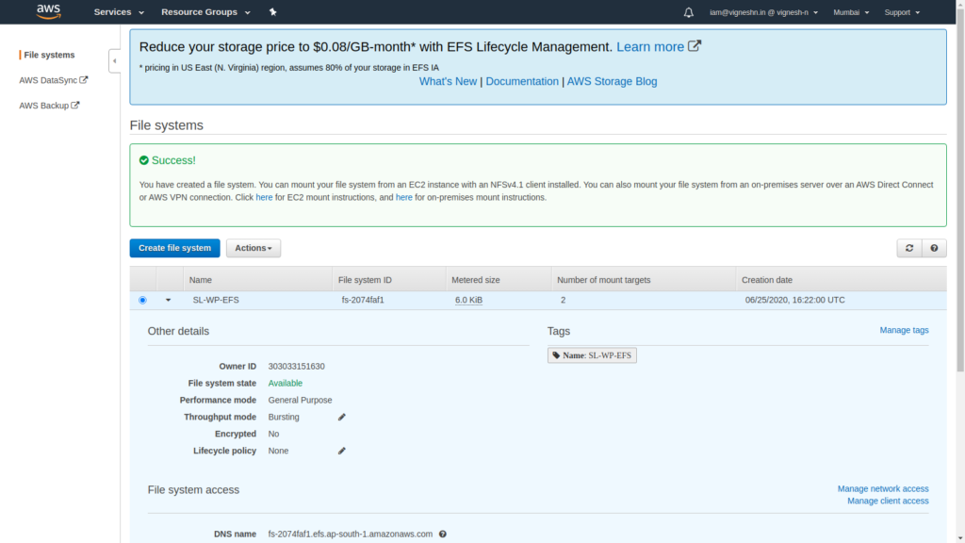Select File systems in sidebar
The width and height of the screenshot is (965, 543).
pyautogui.click(x=49, y=55)
